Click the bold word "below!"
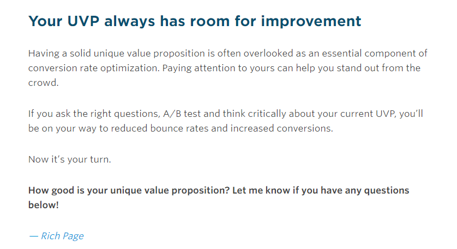 click(44, 205)
